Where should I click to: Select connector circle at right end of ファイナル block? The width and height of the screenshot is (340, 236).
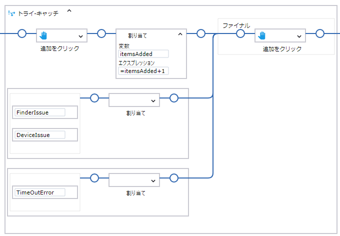[320, 33]
